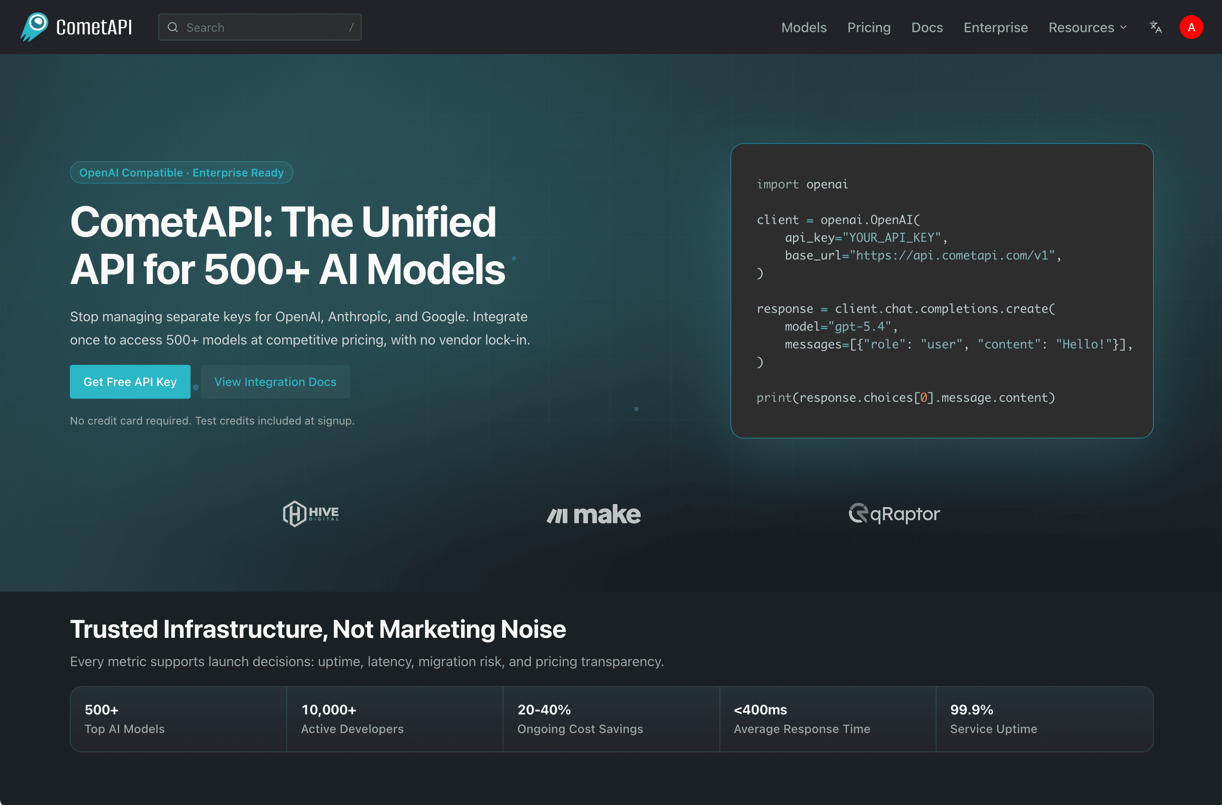Click the Python code example panel
Image resolution: width=1222 pixels, height=805 pixels.
942,291
